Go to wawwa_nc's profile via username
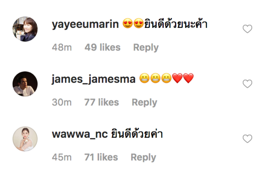Screen dimensions: 260x175 [80, 134]
